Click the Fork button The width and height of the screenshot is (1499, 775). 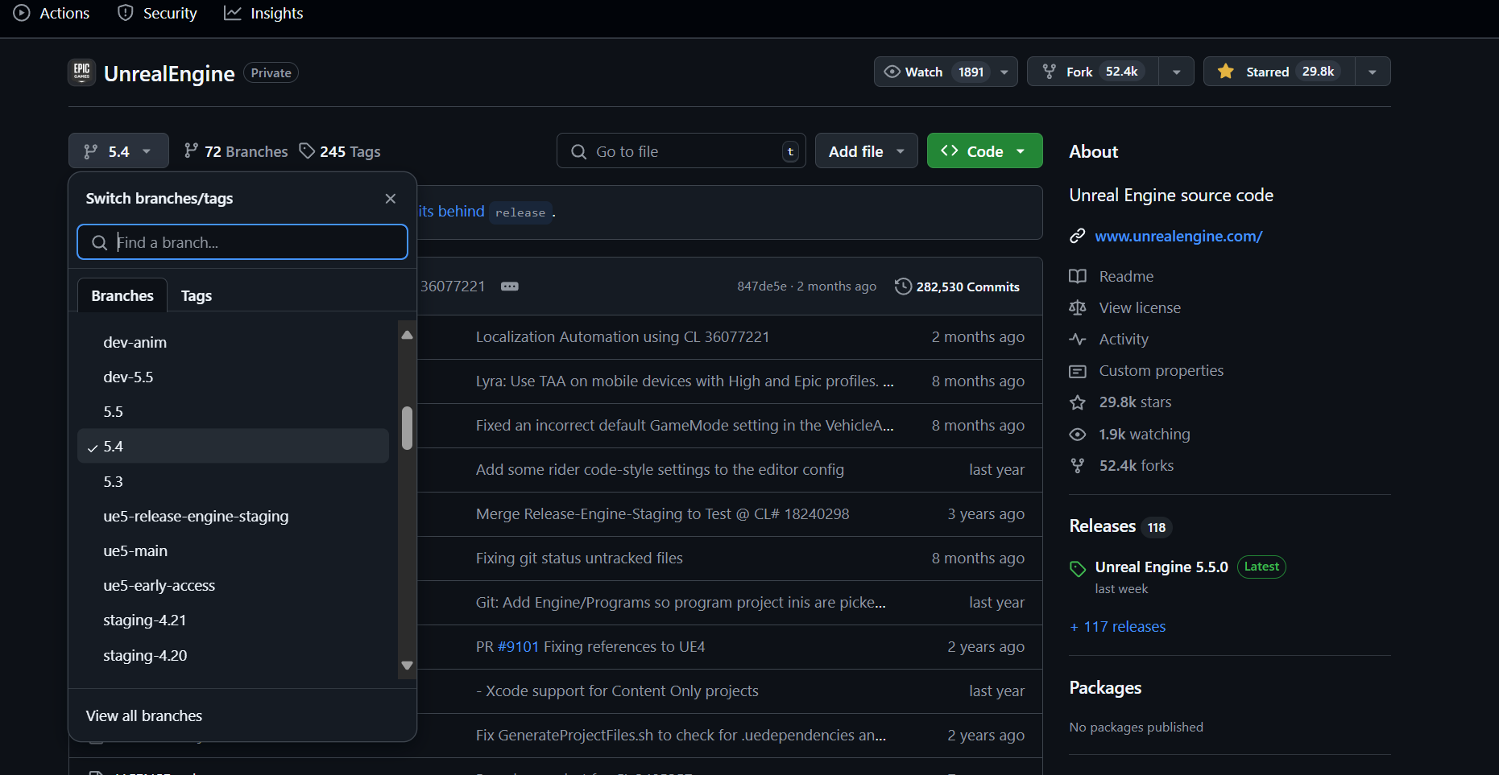pyautogui.click(x=1093, y=72)
